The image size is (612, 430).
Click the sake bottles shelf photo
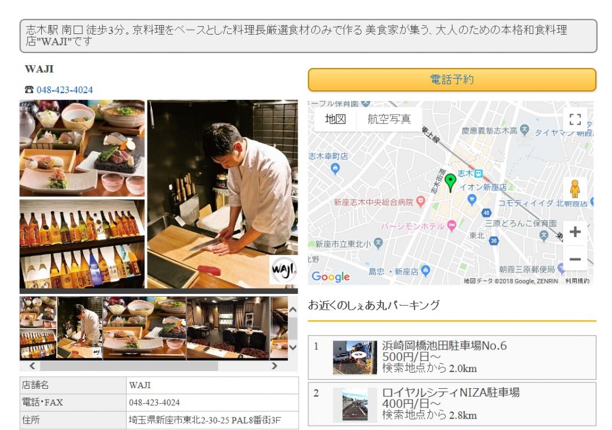pos(82,244)
